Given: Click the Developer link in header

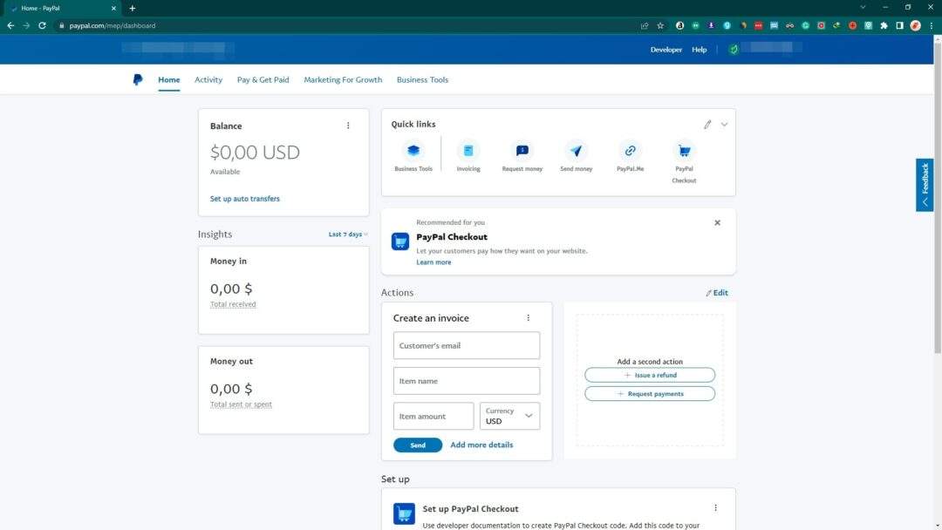Looking at the screenshot, I should 666,50.
